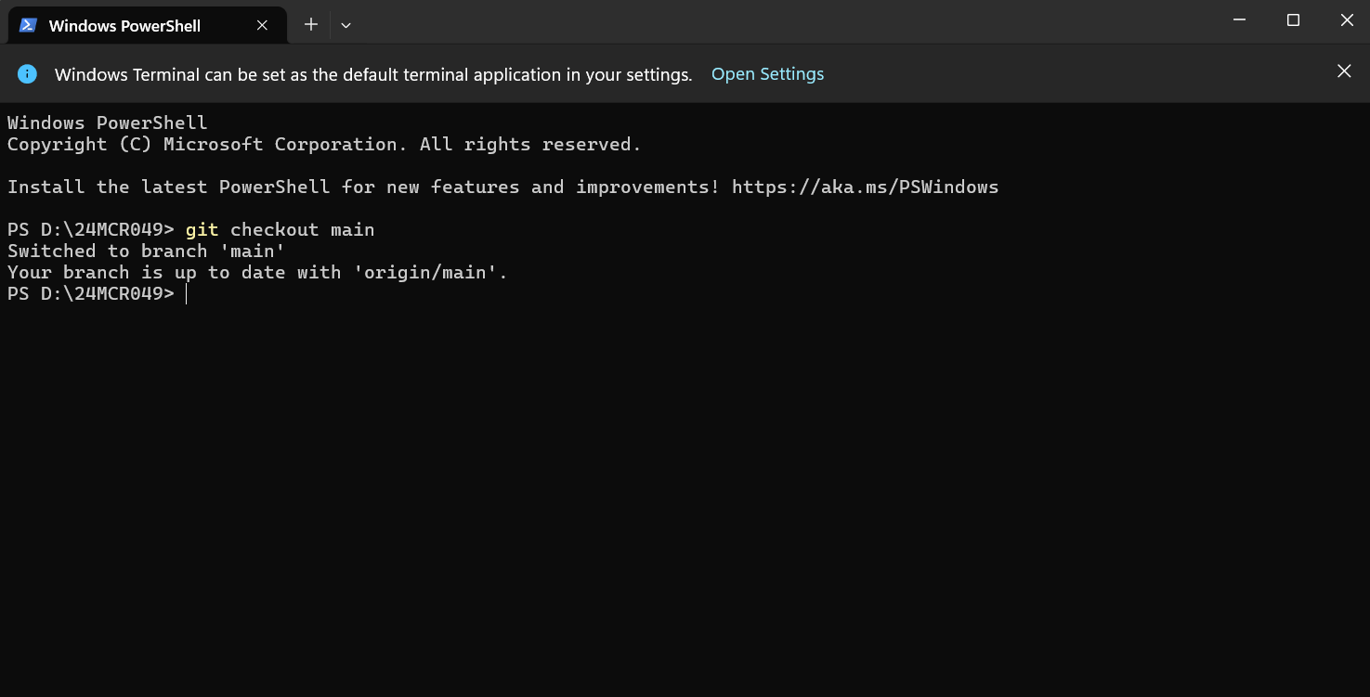Click the PowerShell icon in the tab
The height and width of the screenshot is (697, 1370).
click(x=28, y=25)
